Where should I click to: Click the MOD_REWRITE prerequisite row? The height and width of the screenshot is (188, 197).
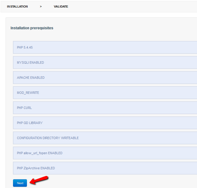[x=105, y=93]
